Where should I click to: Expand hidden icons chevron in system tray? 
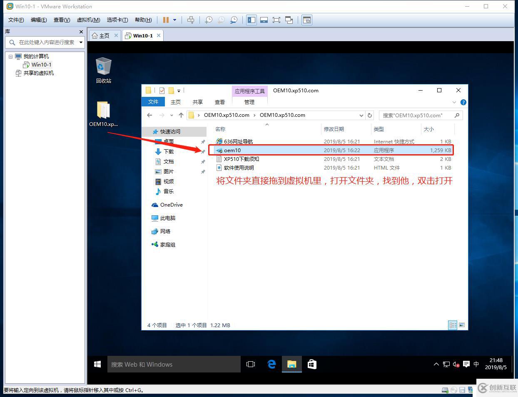pyautogui.click(x=436, y=364)
